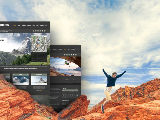The image size is (160, 120).
Task: Click second social icon on front page
Action: click(36, 31)
